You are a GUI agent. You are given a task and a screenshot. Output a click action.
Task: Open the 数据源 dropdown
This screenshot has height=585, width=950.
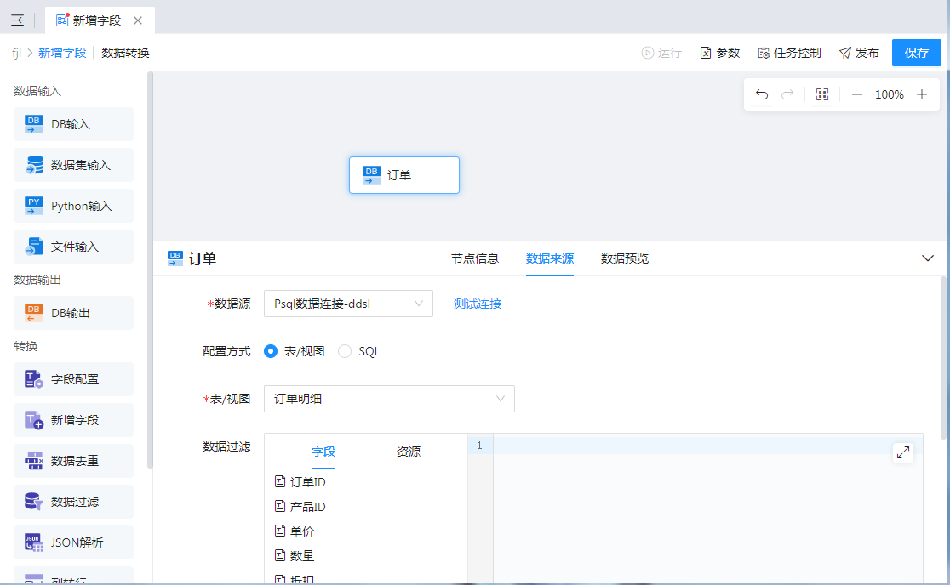(x=348, y=304)
